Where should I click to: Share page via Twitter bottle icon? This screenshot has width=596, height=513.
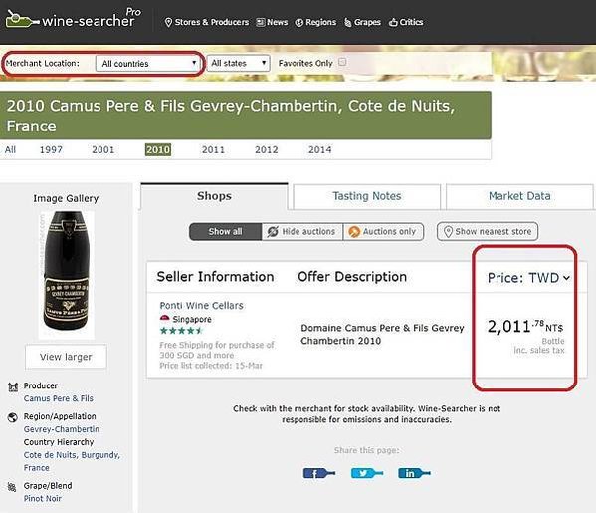(367, 473)
